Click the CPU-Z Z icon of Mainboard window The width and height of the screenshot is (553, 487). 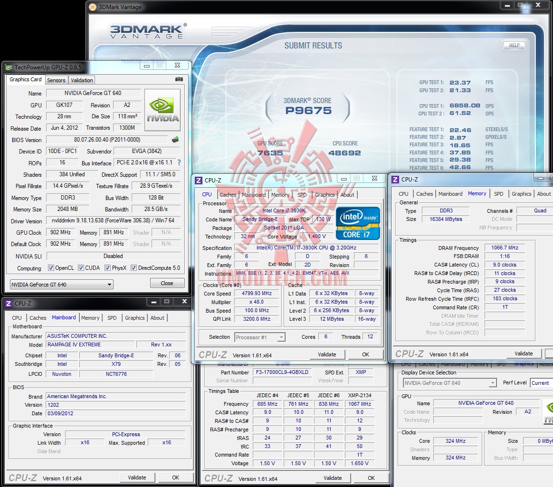9,303
